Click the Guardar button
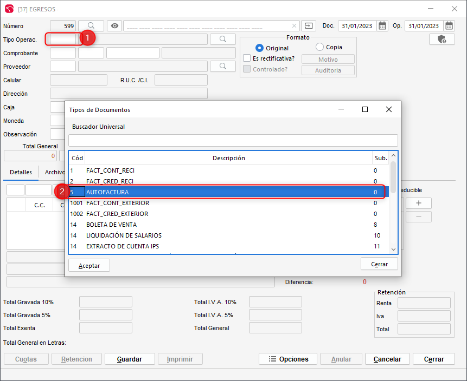 130,359
